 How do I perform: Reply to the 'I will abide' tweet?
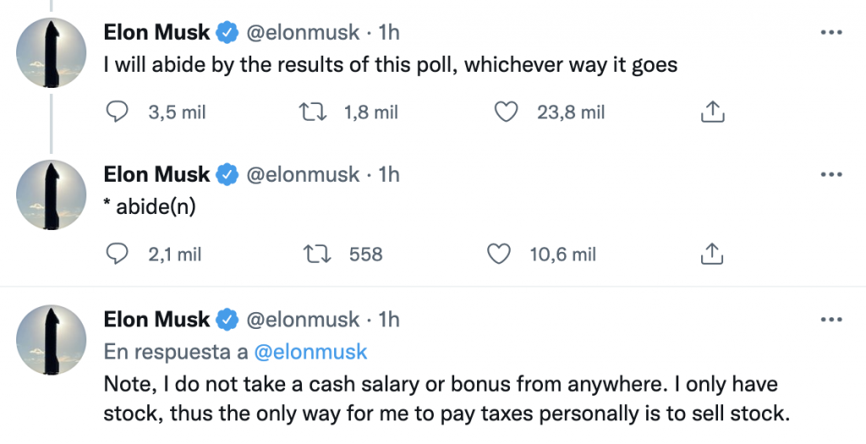click(x=118, y=112)
